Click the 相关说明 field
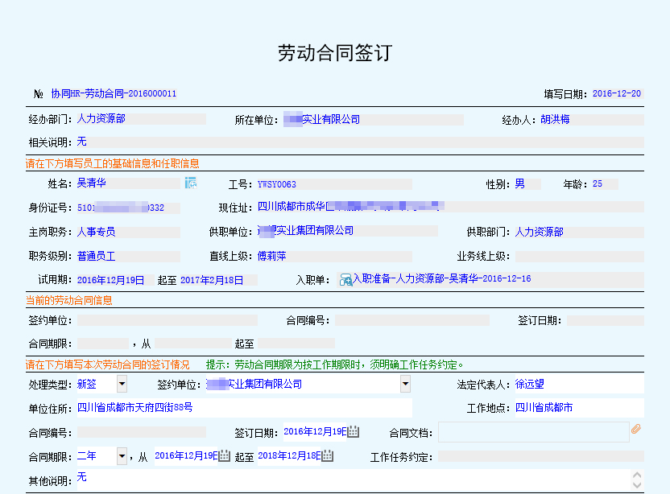Screen dimensions: 670x494 point(360,142)
